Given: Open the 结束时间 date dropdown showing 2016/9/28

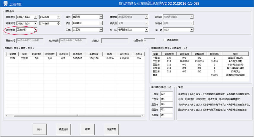Looking at the screenshot, I should click(x=36, y=23).
